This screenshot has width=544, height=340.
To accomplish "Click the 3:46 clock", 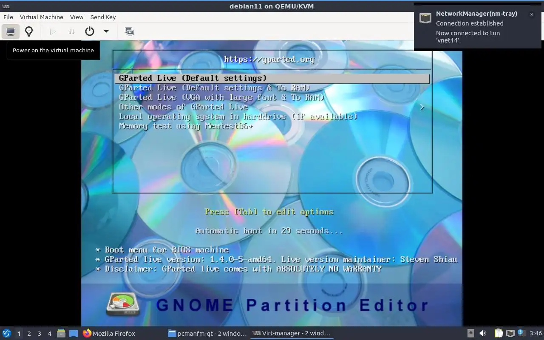I will 535,333.
